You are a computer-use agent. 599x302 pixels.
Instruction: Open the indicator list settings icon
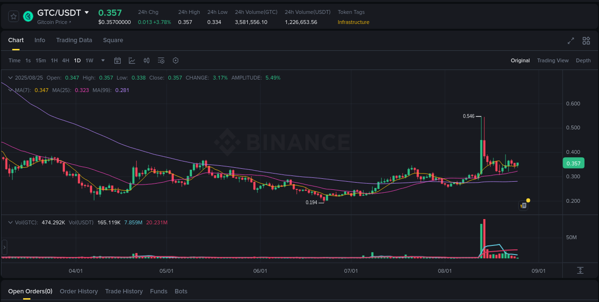coord(161,60)
